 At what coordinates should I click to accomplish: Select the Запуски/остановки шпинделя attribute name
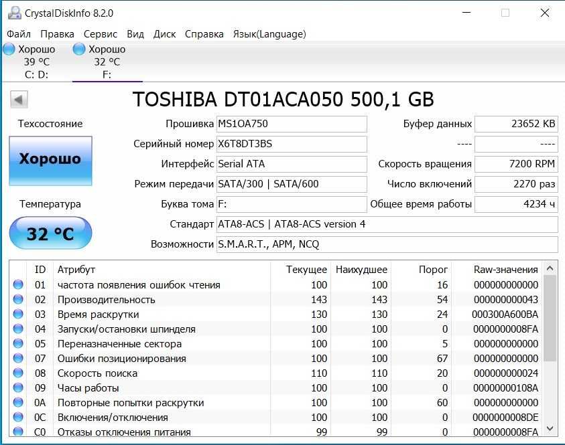[127, 329]
